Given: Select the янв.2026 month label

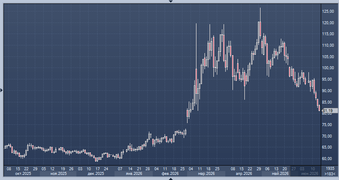Looking at the screenshot, I should (x=133, y=174).
